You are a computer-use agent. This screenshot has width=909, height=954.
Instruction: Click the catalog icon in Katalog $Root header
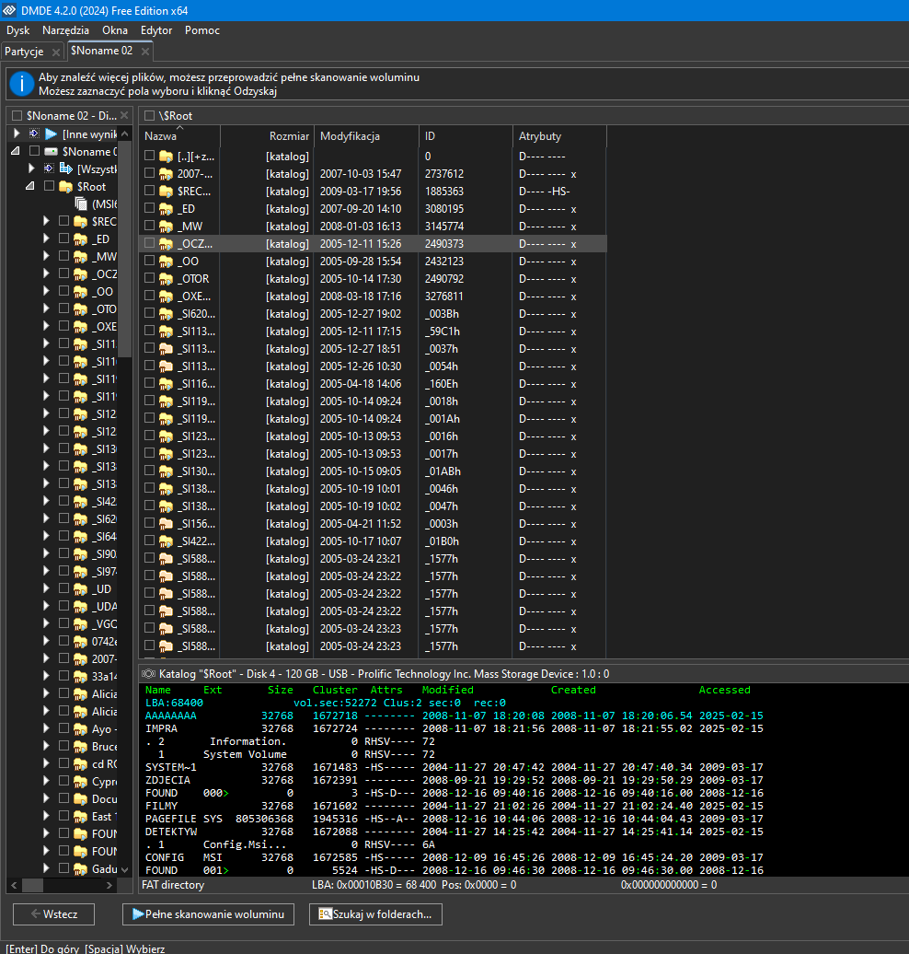point(148,673)
